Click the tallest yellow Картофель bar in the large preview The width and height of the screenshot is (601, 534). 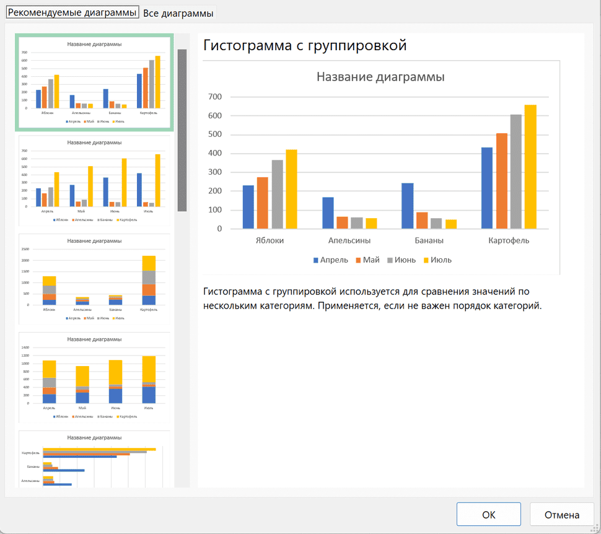coord(530,167)
